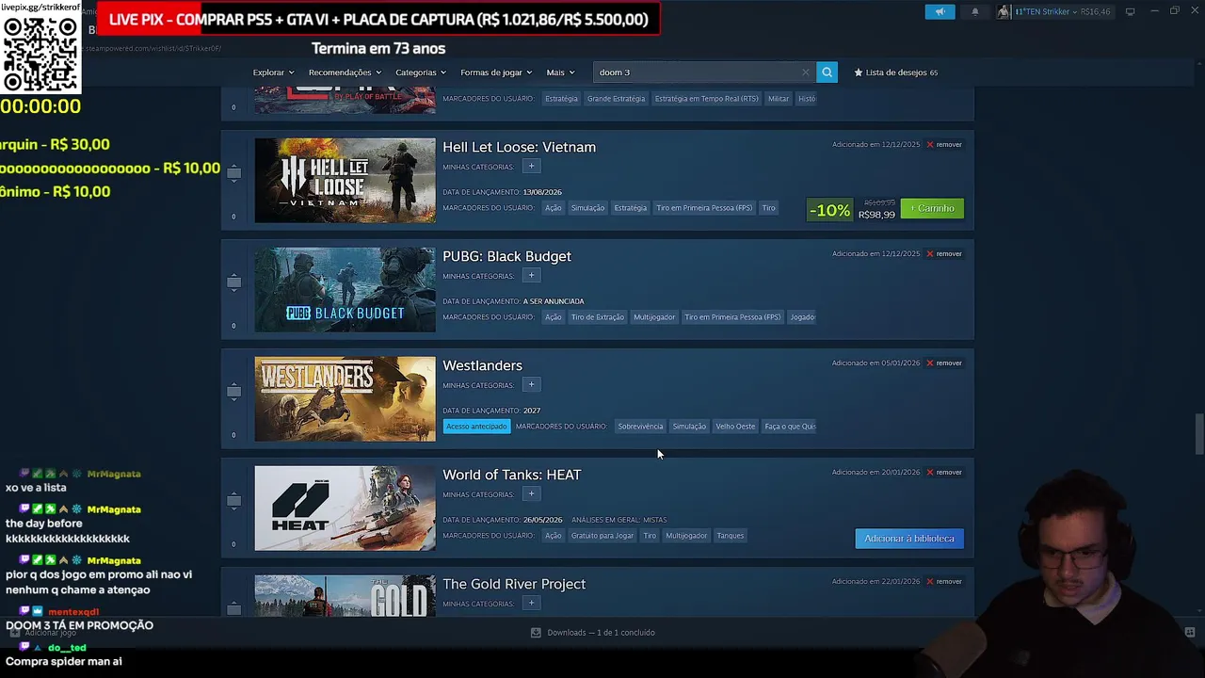Open The Gold River Project title link
This screenshot has width=1205, height=678.
(x=514, y=584)
